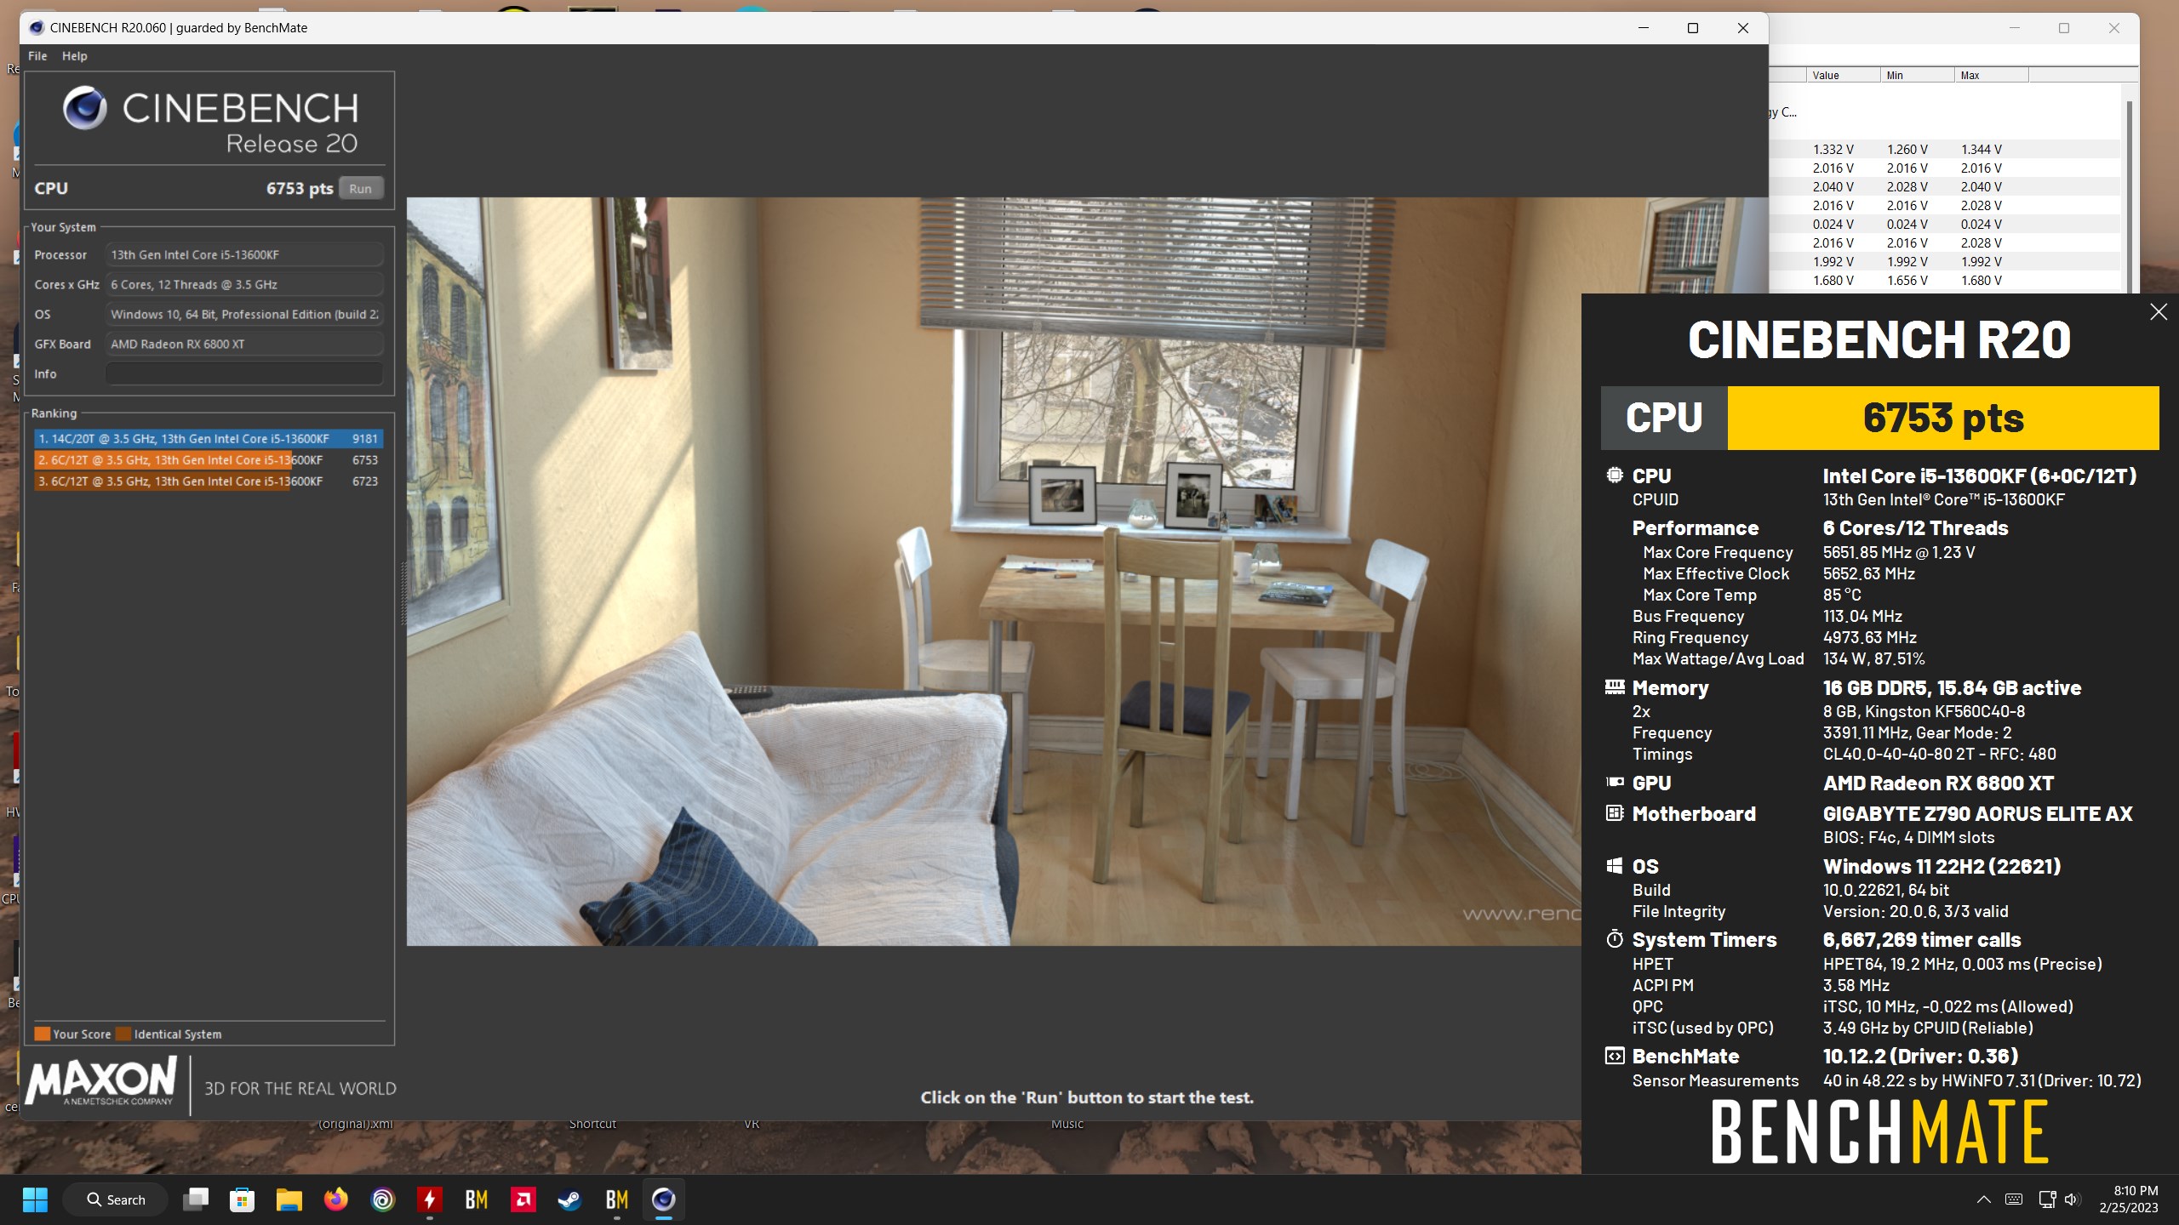The height and width of the screenshot is (1225, 2179).
Task: Open AMD Software from taskbar
Action: coord(523,1199)
